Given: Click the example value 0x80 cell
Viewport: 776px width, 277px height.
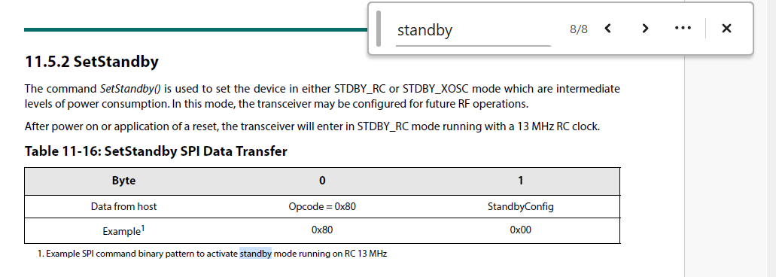Looking at the screenshot, I should pos(321,230).
